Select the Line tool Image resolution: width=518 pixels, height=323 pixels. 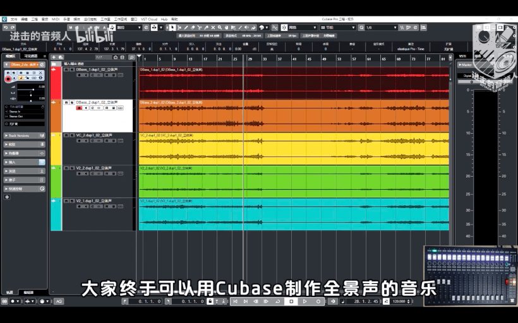pyautogui.click(x=240, y=28)
